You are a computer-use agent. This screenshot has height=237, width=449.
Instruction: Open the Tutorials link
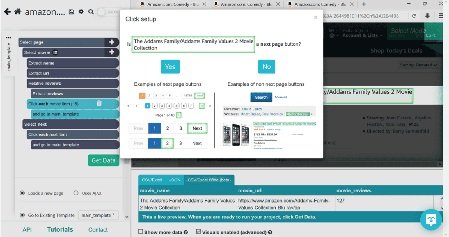tap(60, 229)
